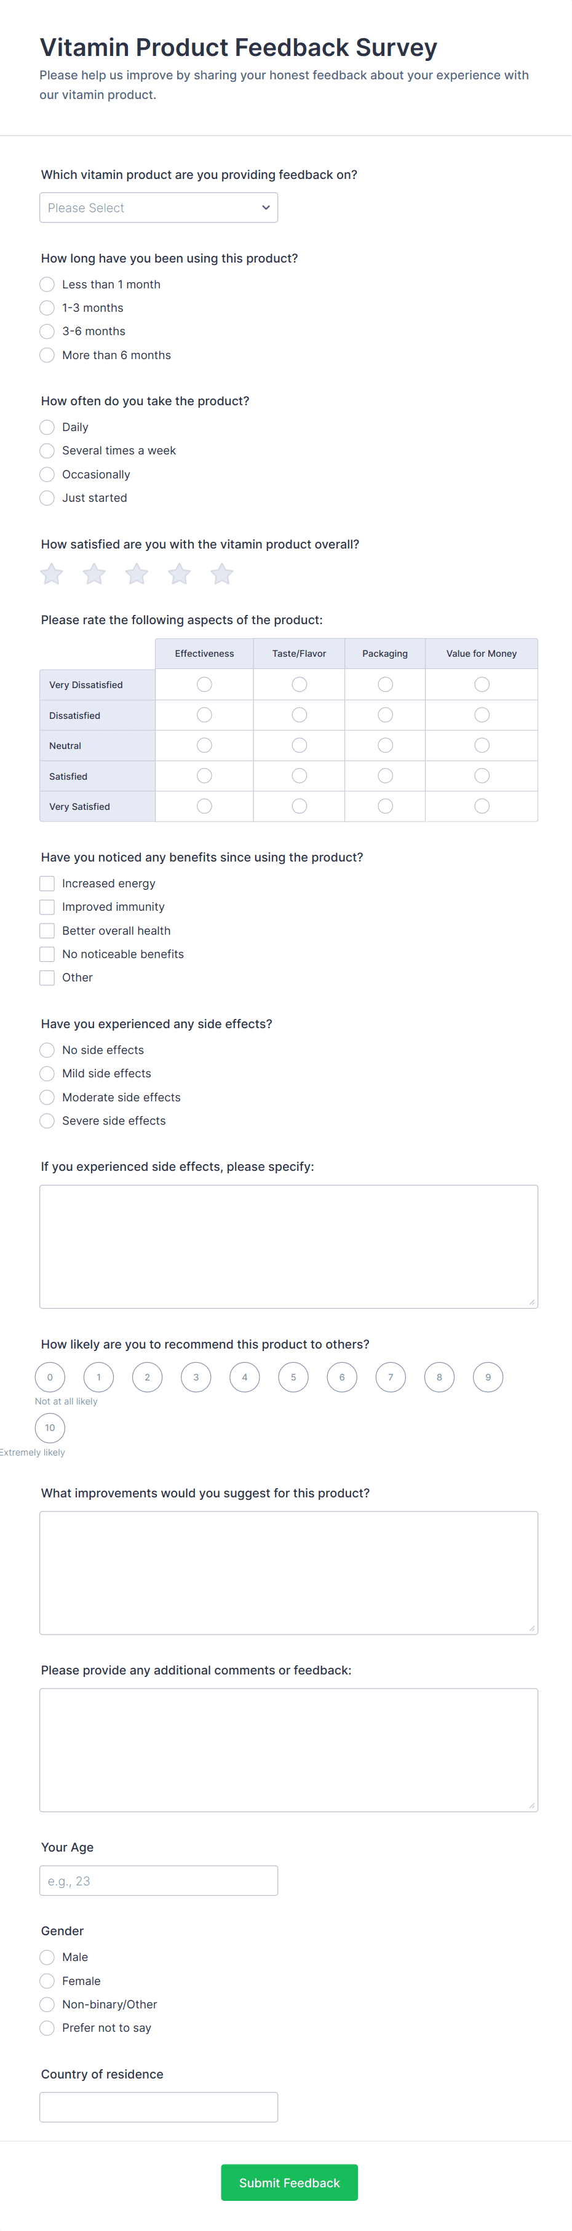Check the Other benefits option

click(x=47, y=977)
